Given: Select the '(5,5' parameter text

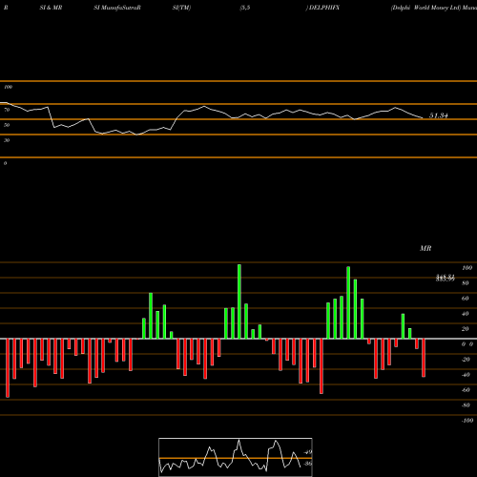Looking at the screenshot, I should tap(245, 8).
